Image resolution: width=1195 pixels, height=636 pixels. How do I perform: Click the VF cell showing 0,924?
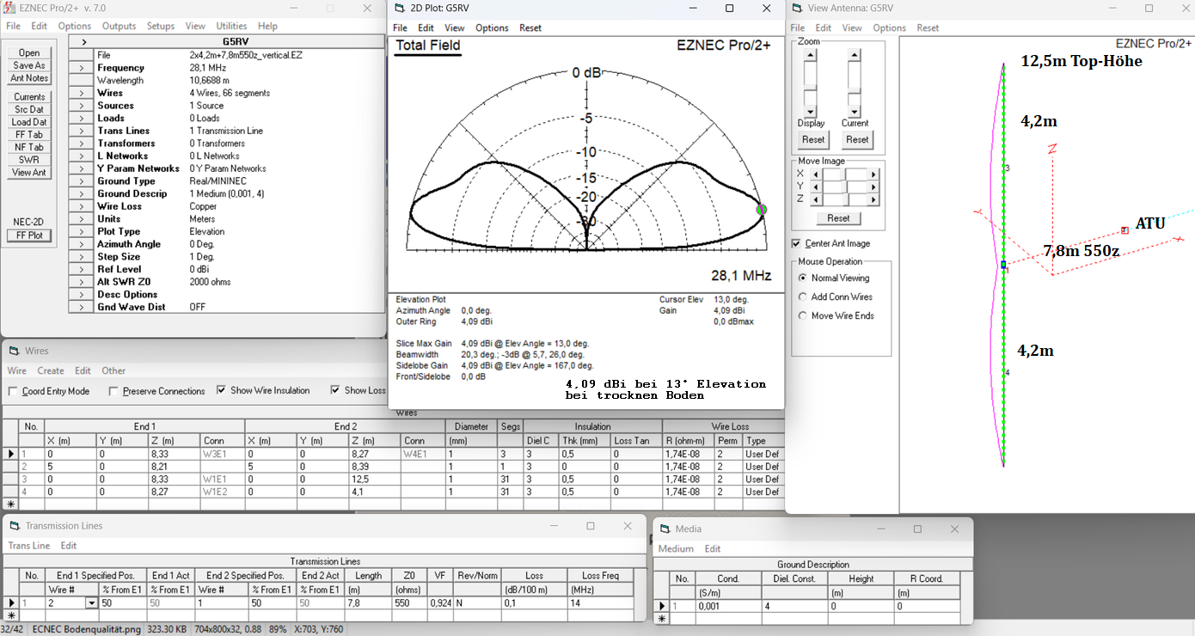coord(439,603)
